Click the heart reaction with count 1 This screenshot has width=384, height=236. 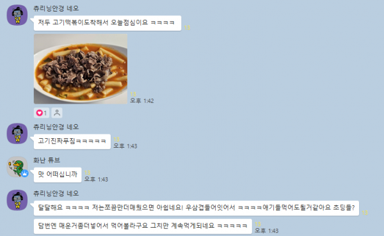click(42, 113)
